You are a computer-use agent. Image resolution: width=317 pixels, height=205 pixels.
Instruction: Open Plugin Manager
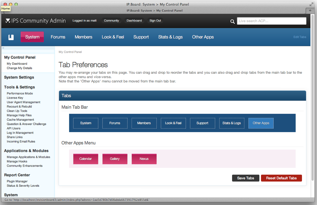[x=17, y=181]
